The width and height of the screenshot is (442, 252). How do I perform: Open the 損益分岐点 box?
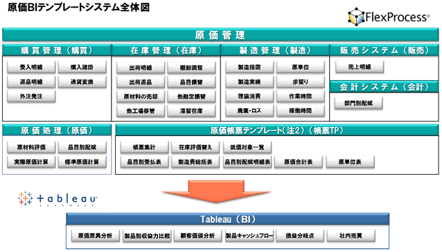[x=300, y=235]
